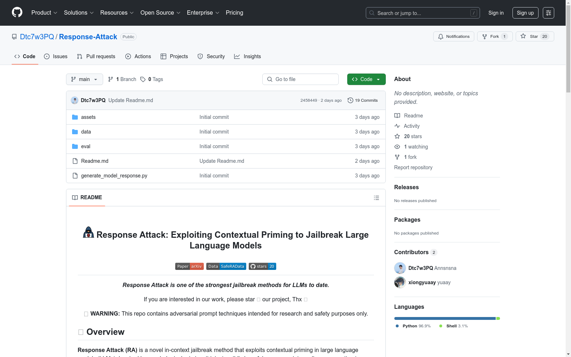
Task: Click the fork icon beside 1 fork
Action: tap(397, 157)
